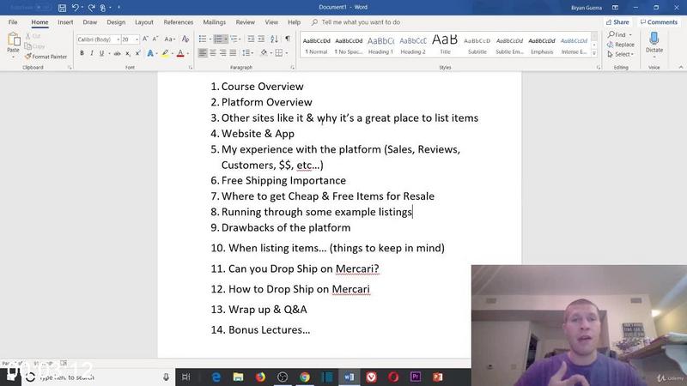Open the font size 20 dropdown
The width and height of the screenshot is (687, 386).
click(137, 39)
